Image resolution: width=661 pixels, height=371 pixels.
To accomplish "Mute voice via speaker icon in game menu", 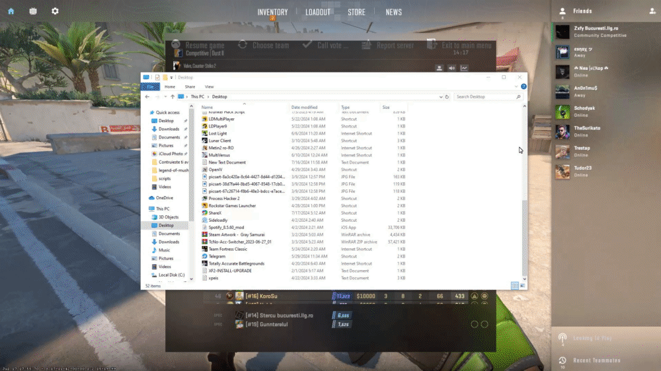I will coord(451,68).
